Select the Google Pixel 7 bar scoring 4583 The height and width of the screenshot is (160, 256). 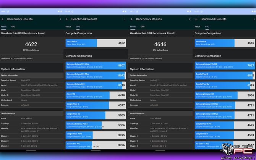point(225,135)
